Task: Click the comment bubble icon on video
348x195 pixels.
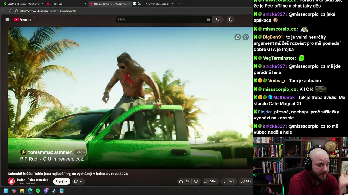Action: [238, 37]
